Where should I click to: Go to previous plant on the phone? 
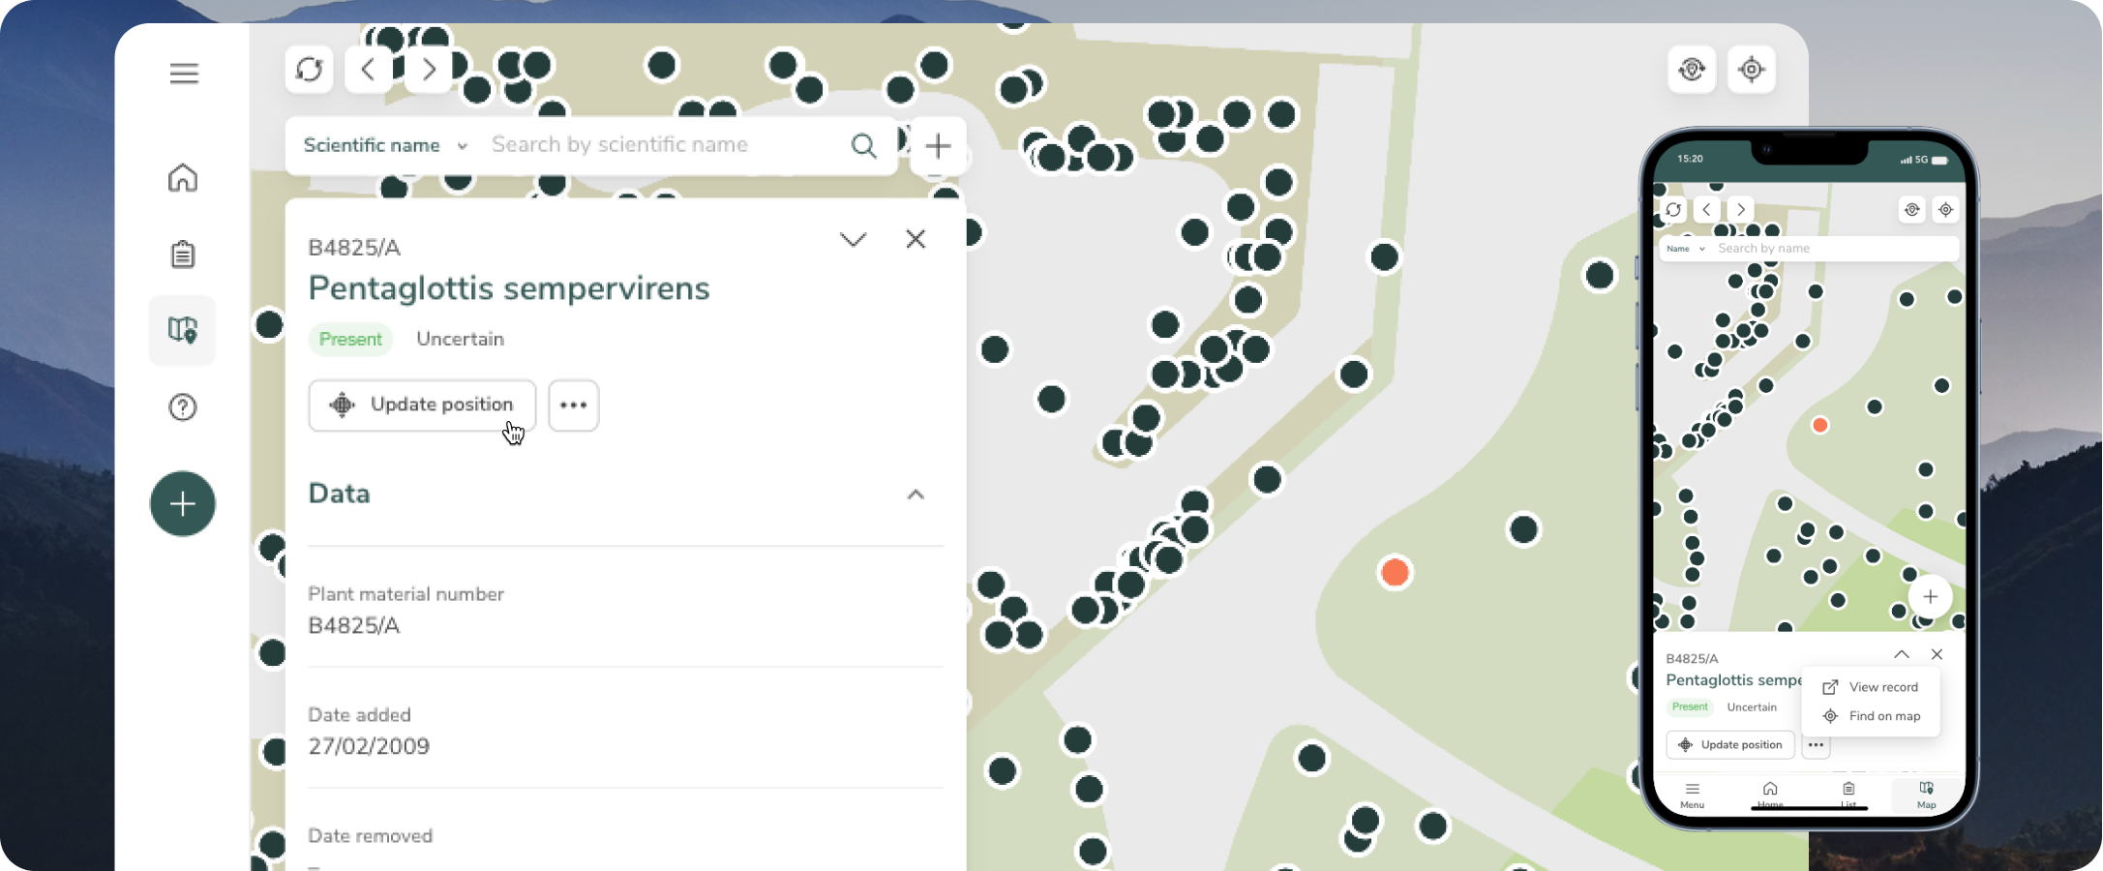pyautogui.click(x=1707, y=210)
